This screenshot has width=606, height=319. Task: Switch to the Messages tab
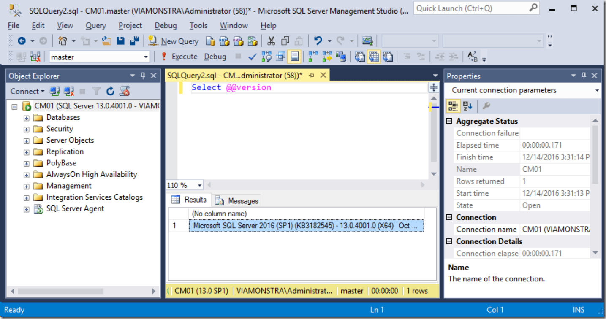pyautogui.click(x=237, y=201)
